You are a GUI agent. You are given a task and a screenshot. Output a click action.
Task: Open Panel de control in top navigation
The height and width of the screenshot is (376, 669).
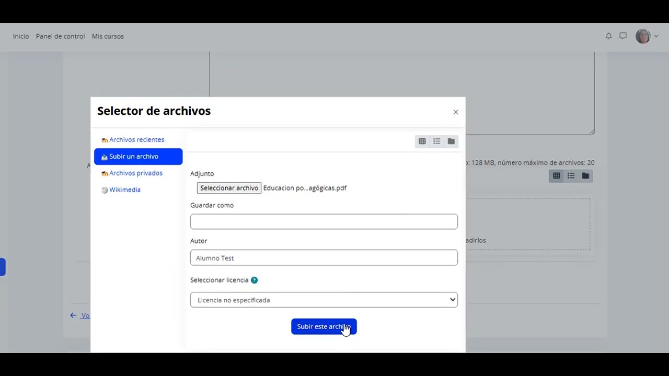[60, 37]
